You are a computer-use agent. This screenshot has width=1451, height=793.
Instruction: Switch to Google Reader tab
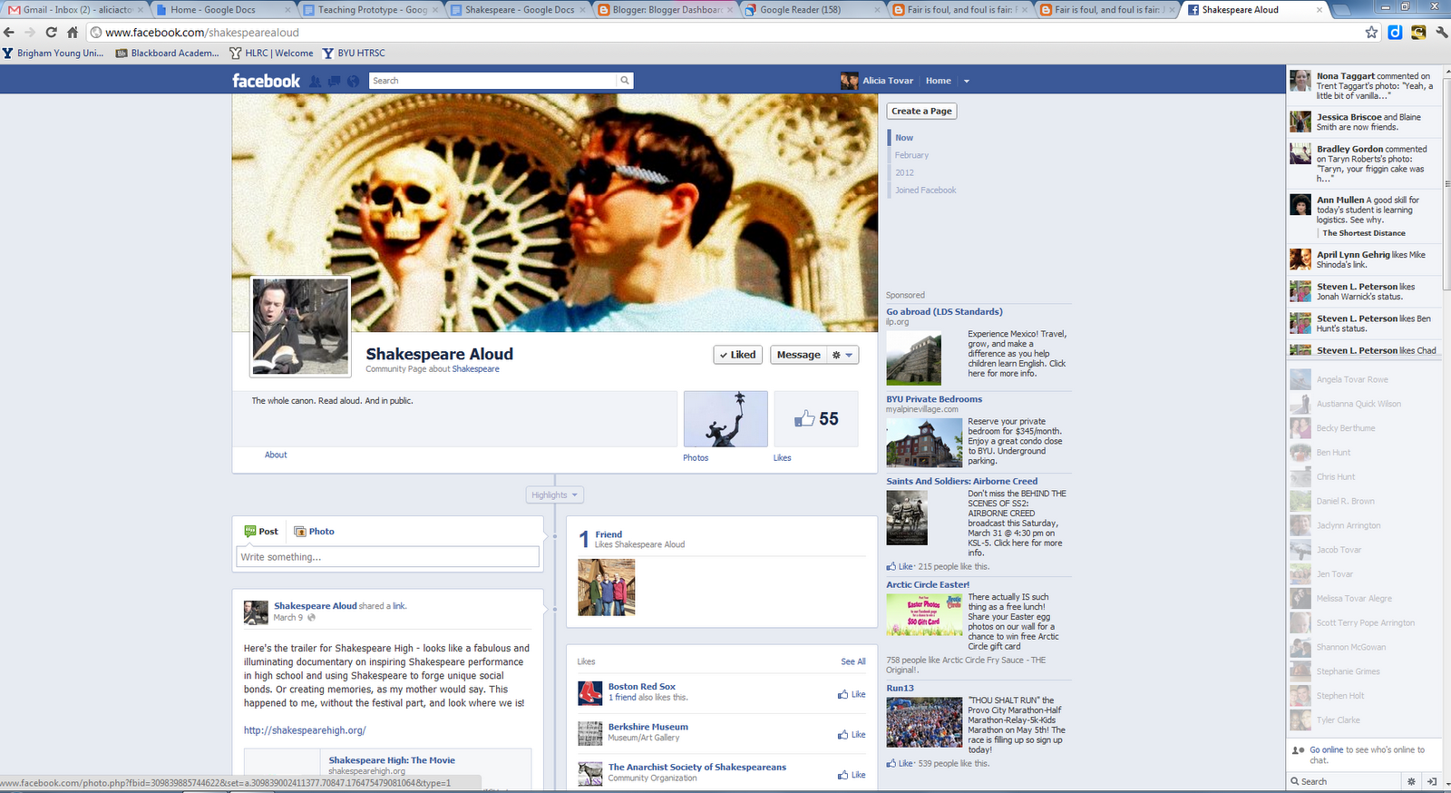point(812,10)
